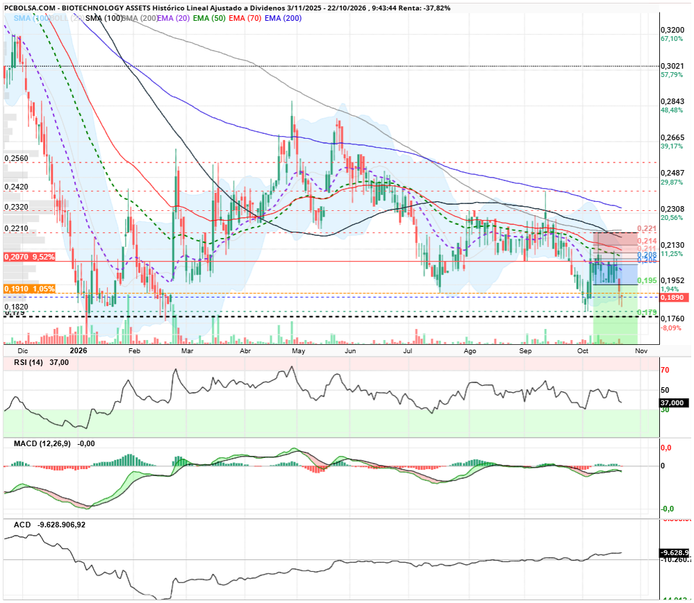
Task: Click the Feb month label
Action: (x=134, y=351)
